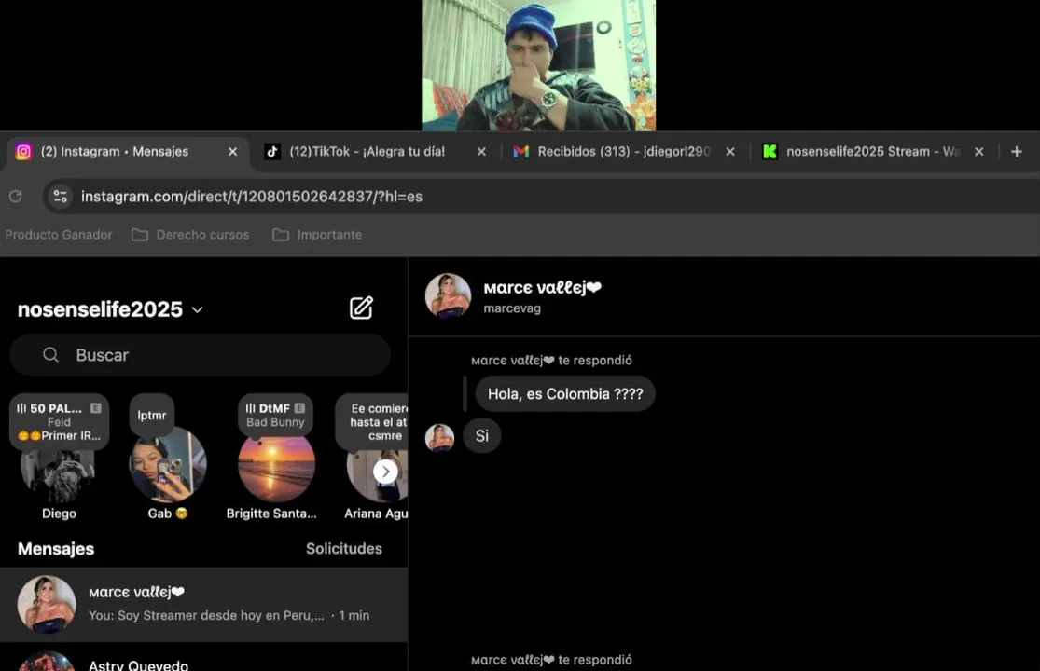Click the Hola, es Colombia ???? message bubble

565,393
